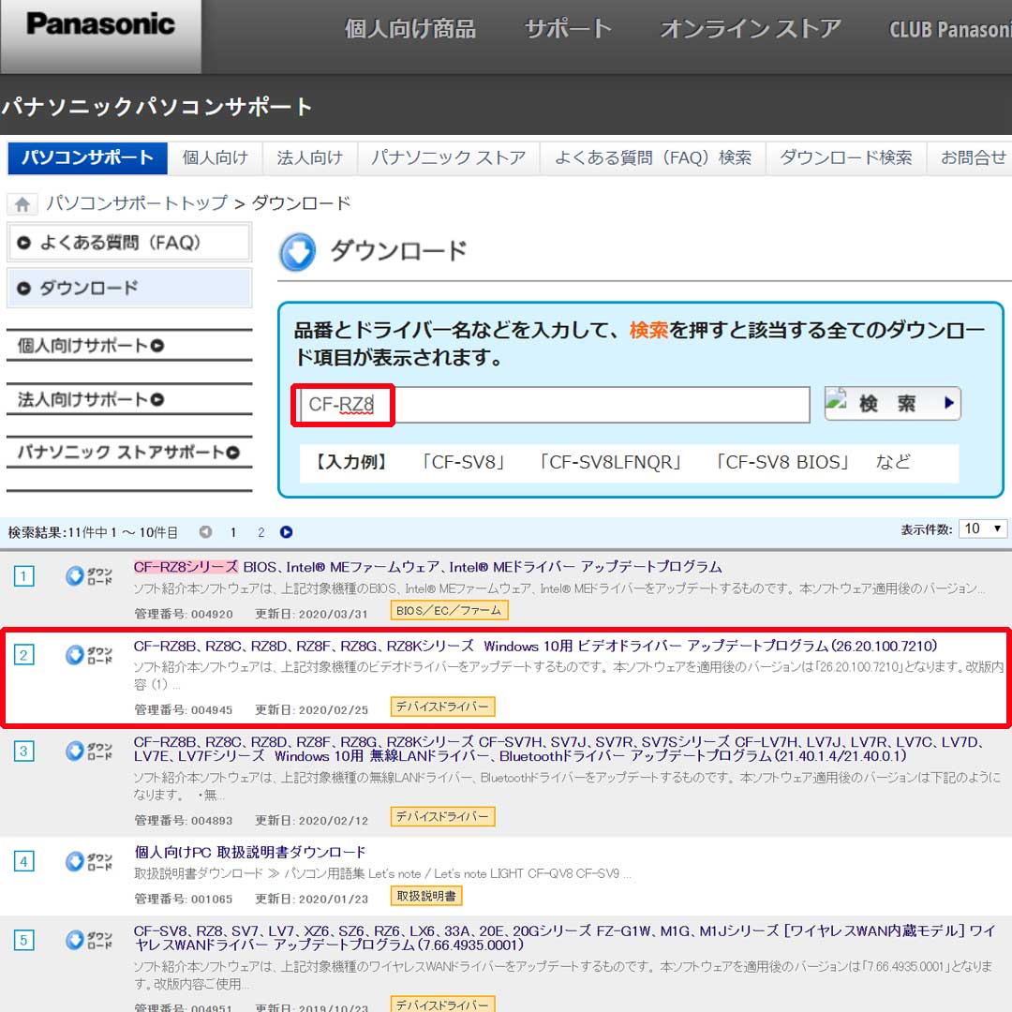Open Windows 10用 ビデオドライバー update link
Image resolution: width=1012 pixels, height=1012 pixels.
point(536,646)
